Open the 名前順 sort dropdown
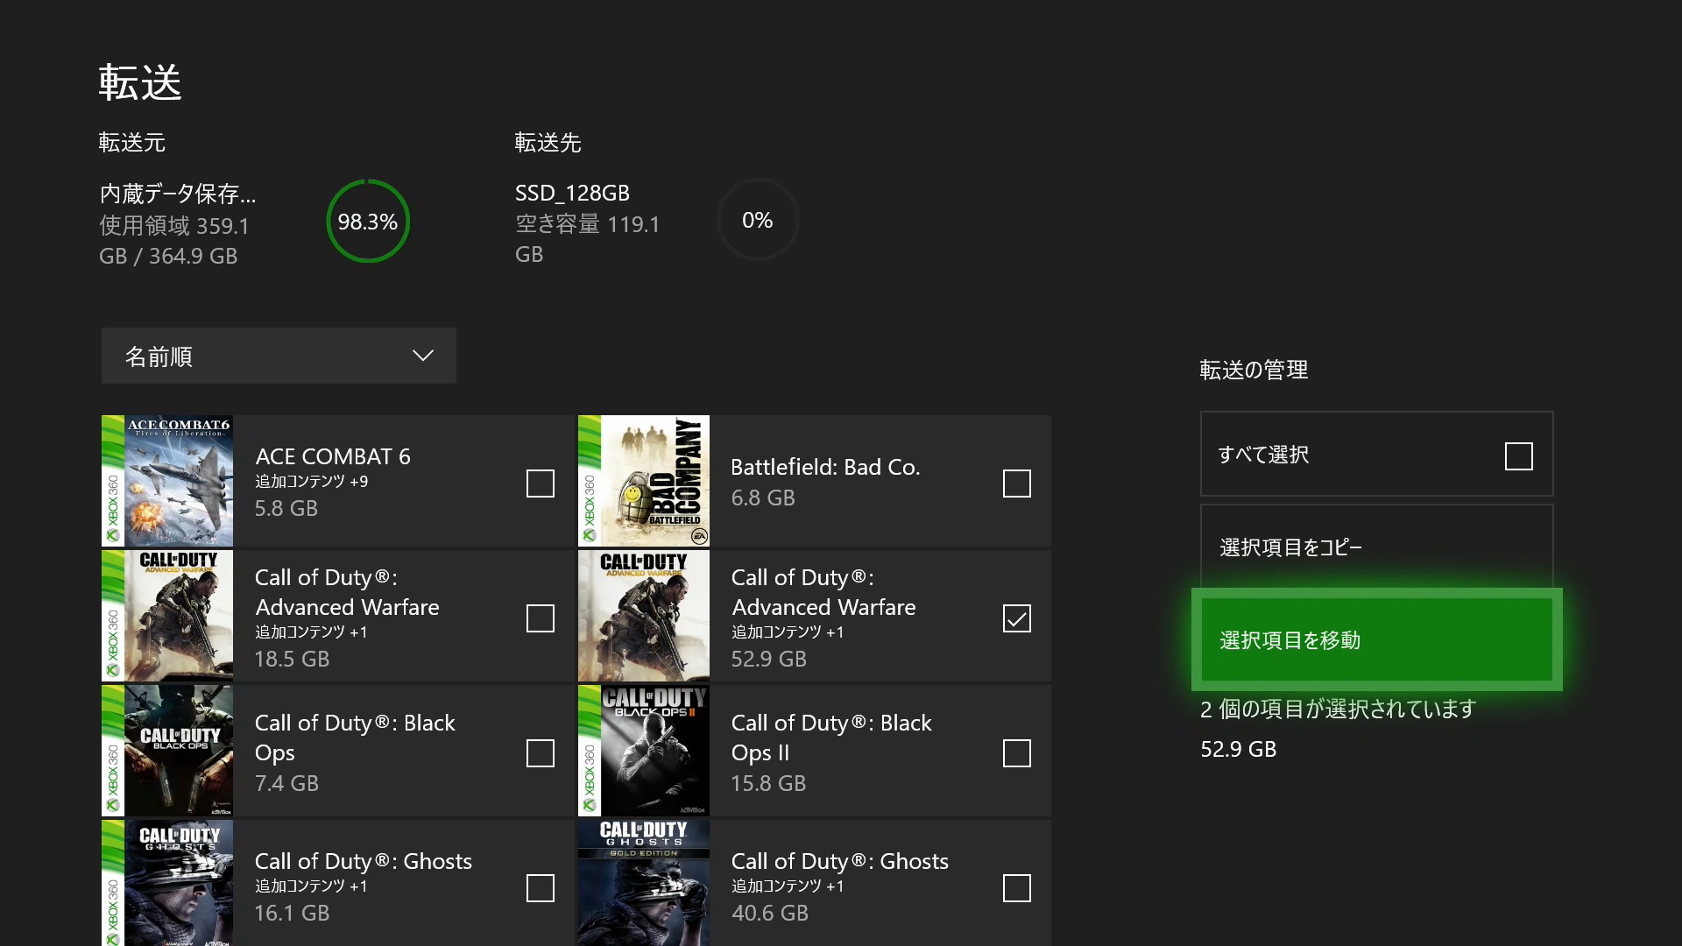Viewport: 1682px width, 946px height. 279,356
